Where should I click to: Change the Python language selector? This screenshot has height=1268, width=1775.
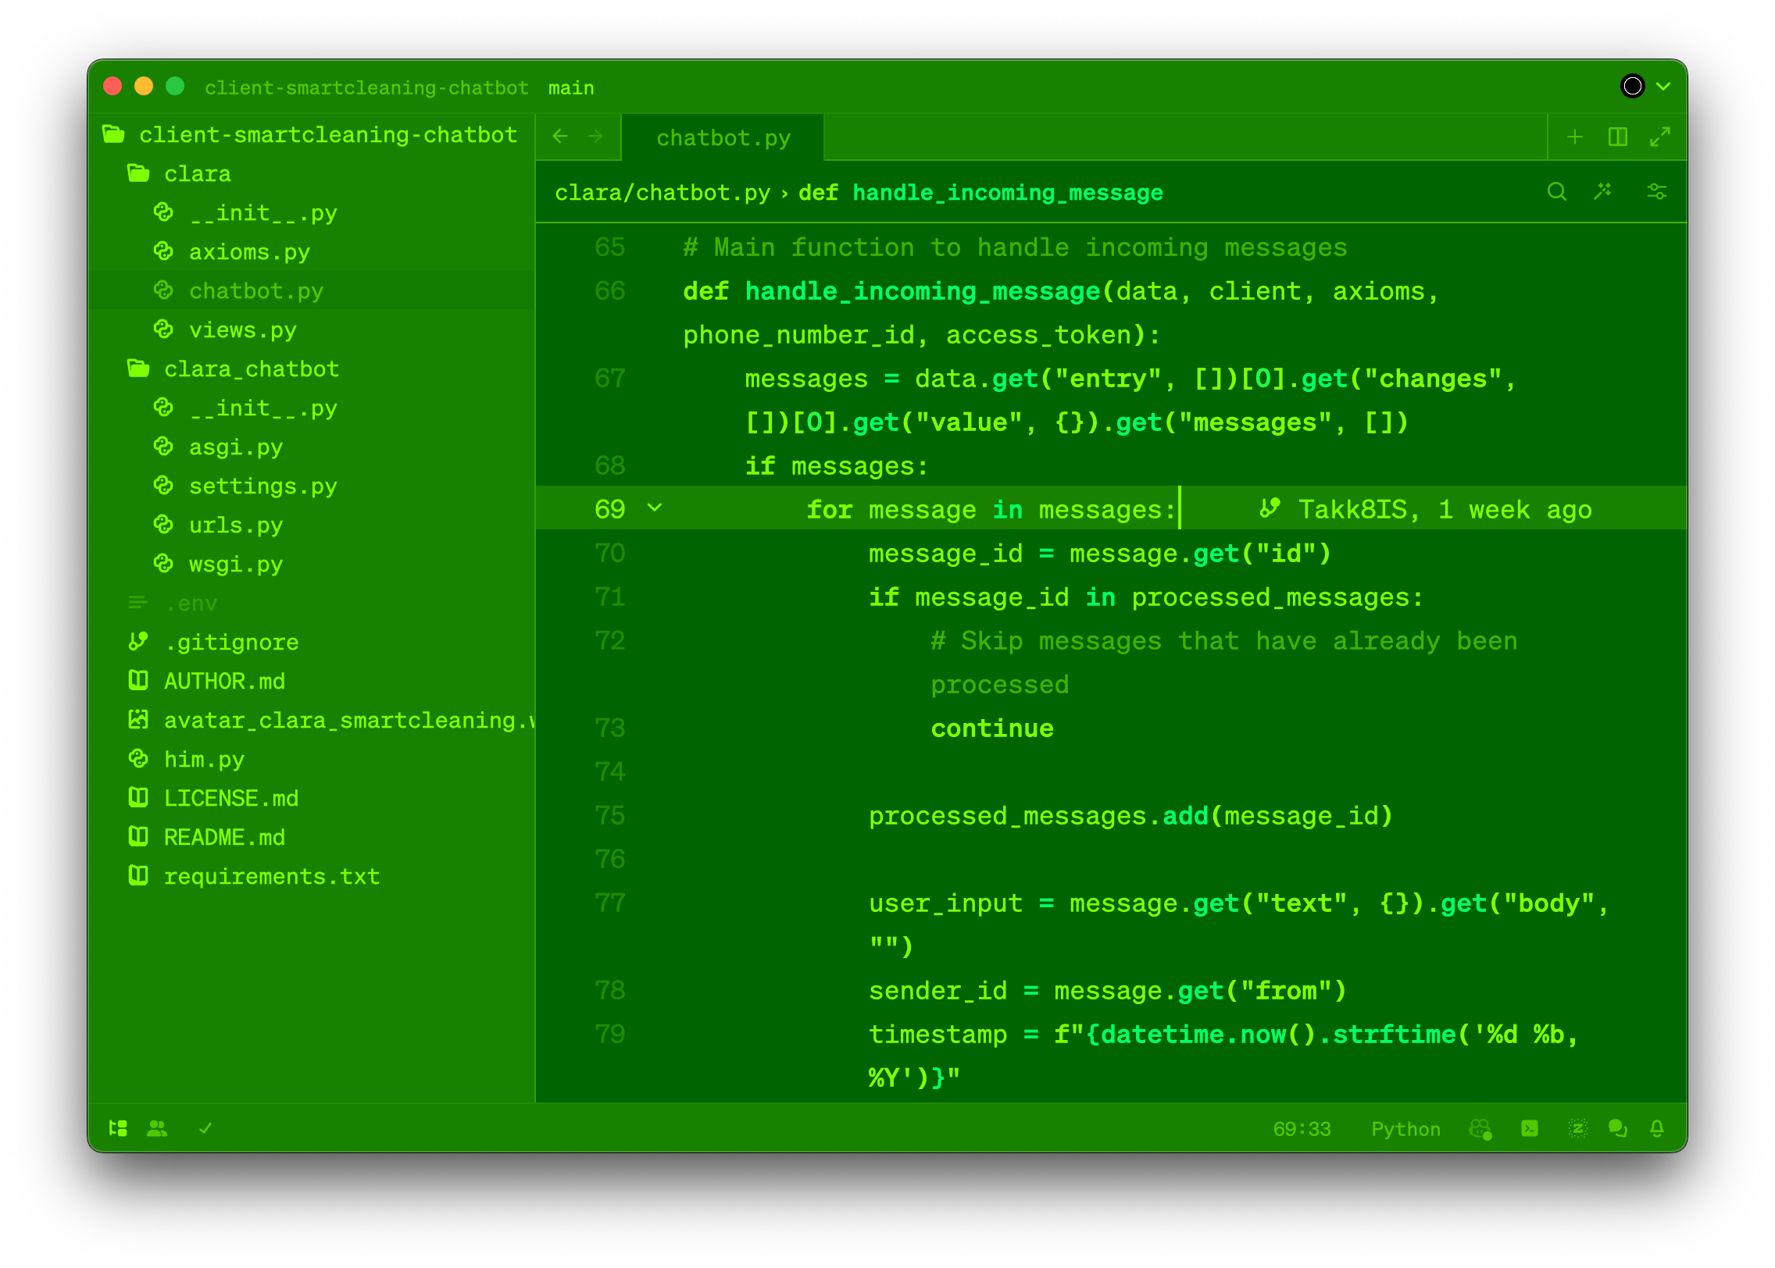click(1405, 1129)
